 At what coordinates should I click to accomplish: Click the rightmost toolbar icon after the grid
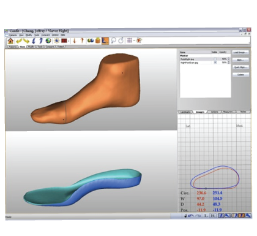[x=139, y=40]
